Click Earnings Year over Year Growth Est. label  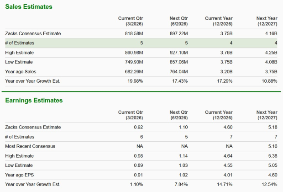(33, 184)
